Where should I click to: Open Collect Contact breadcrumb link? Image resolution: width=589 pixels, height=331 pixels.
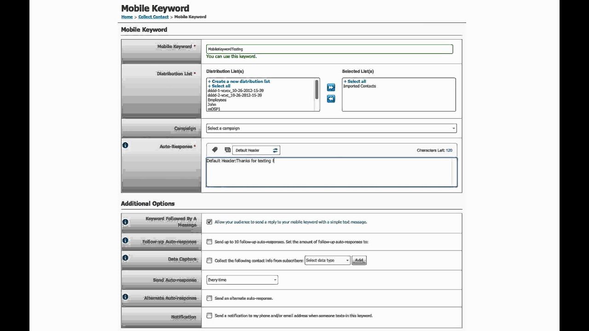click(153, 17)
